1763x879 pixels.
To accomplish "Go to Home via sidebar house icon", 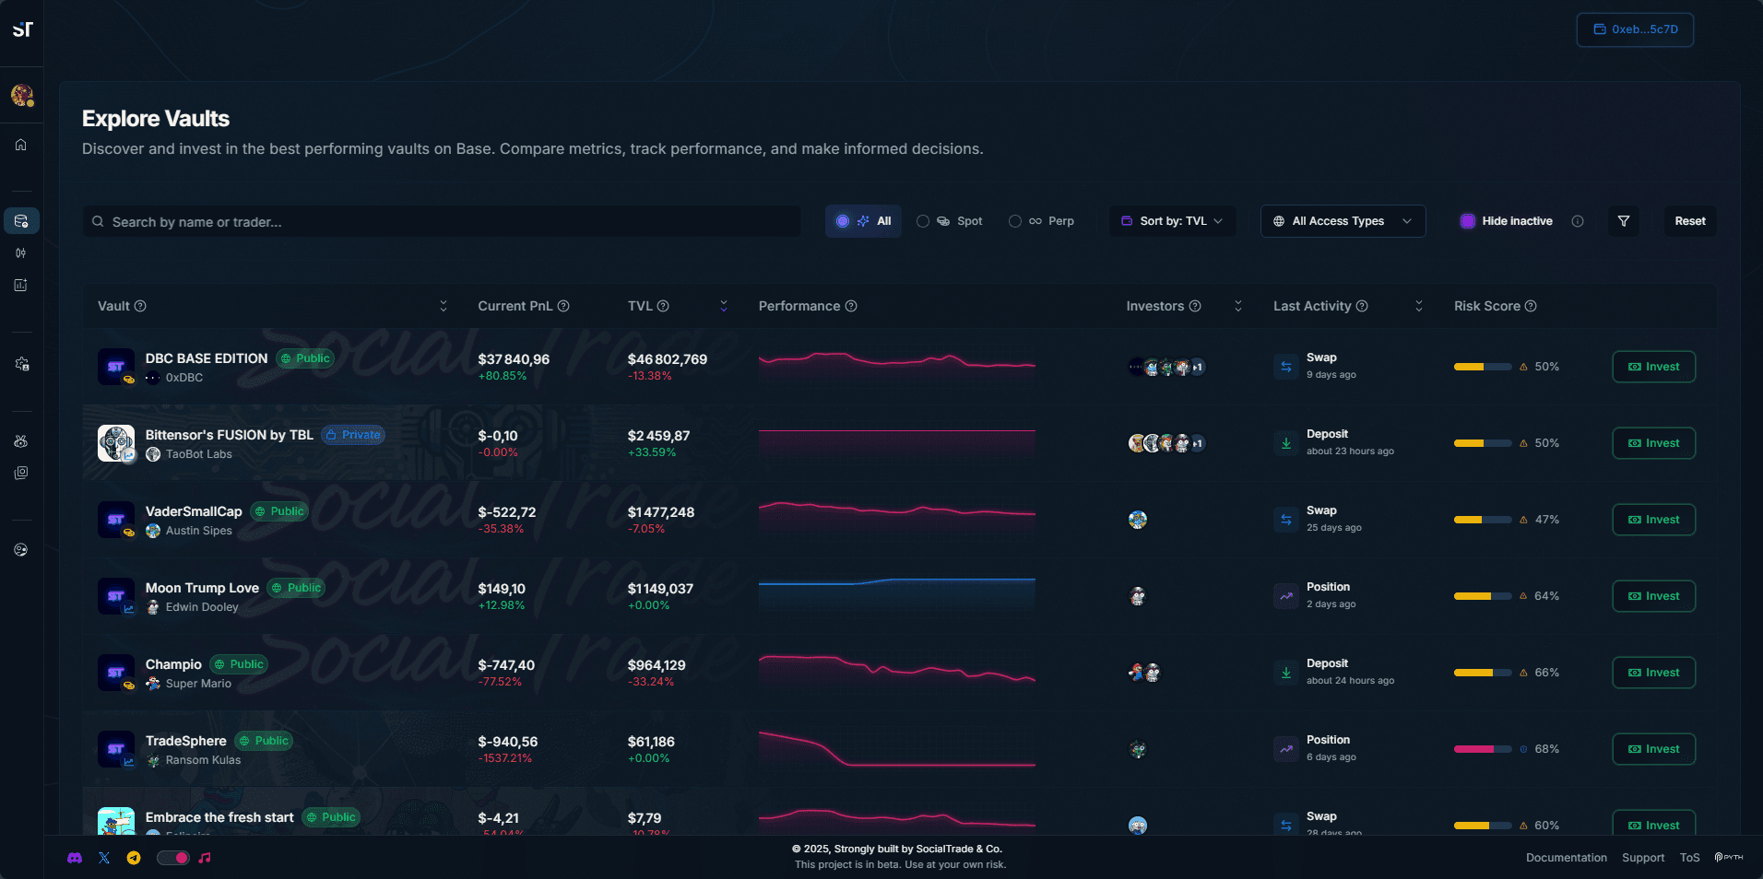I will pos(21,145).
